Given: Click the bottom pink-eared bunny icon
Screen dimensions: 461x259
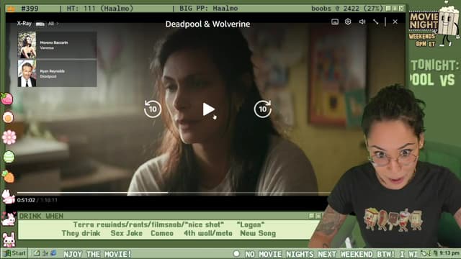Looking at the screenshot, I should (9, 240).
